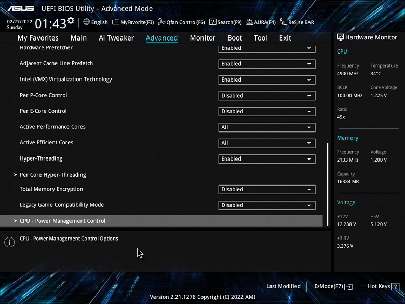
Task: Click the Memory voltage 1.200 V value
Action: pos(379,160)
